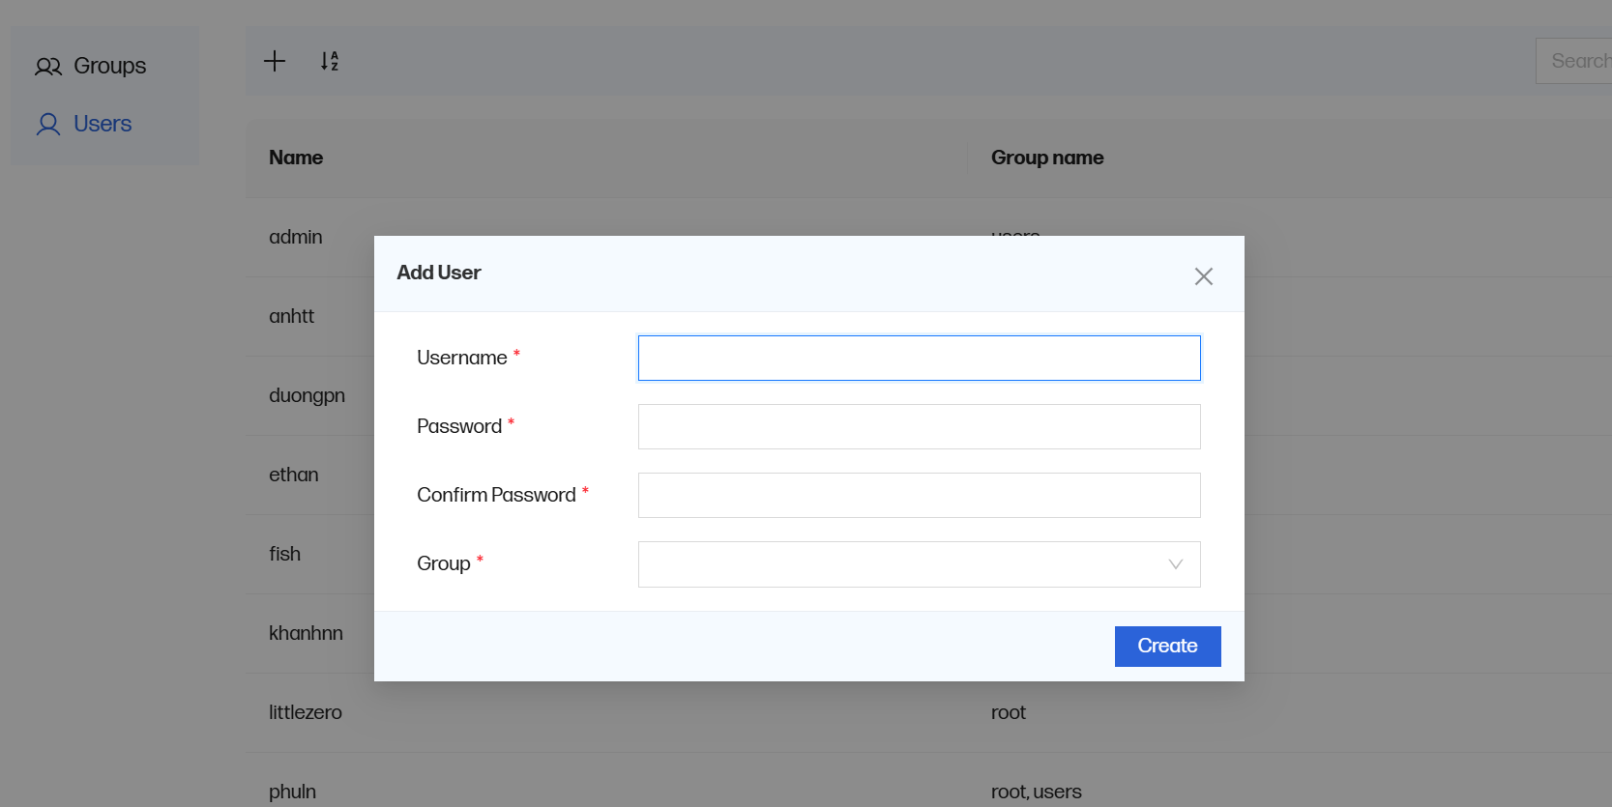
Task: Click the admin user entry
Action: [296, 237]
